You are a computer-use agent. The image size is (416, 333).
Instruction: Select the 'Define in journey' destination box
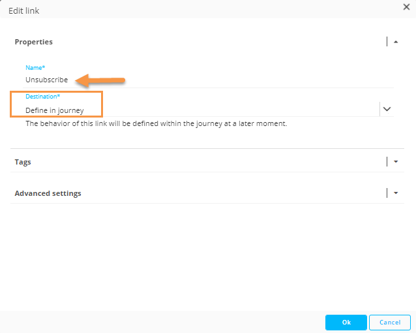(56, 104)
